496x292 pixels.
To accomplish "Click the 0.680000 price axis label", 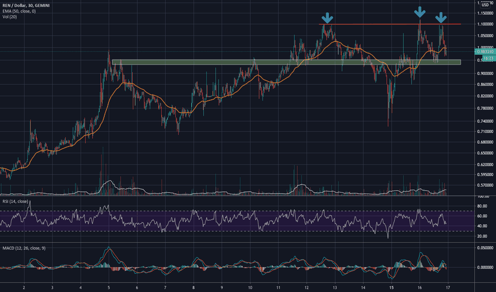I will point(485,142).
